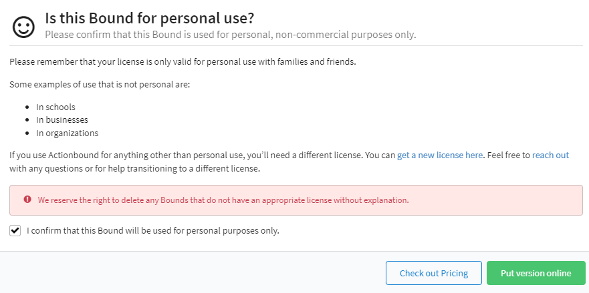Click the red 'We reserve the right' warning text
This screenshot has height=293, width=589.
(x=223, y=200)
